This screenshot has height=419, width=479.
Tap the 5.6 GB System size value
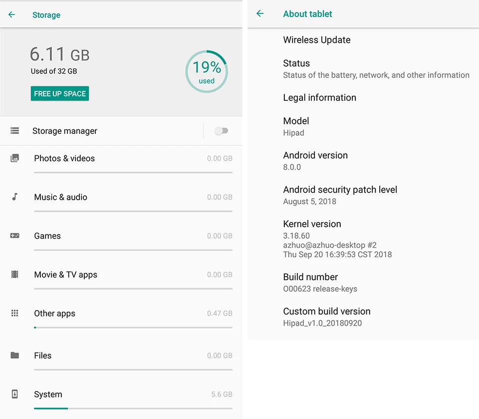(x=222, y=394)
